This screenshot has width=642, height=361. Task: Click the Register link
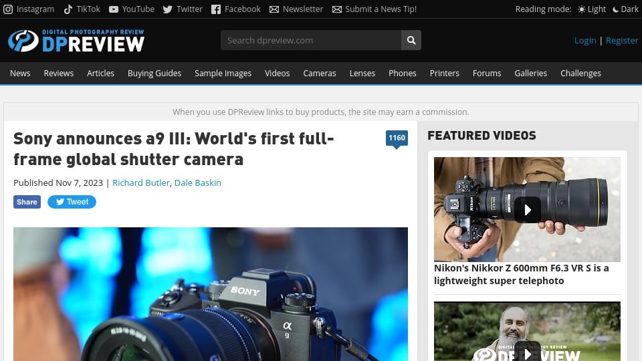[x=622, y=40]
